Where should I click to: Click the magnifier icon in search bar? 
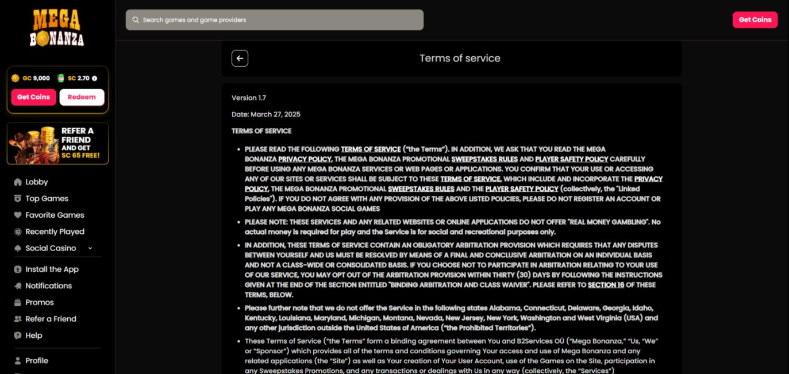pos(135,20)
